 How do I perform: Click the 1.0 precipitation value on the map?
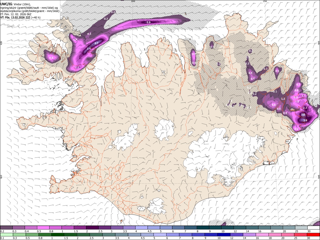point(297,102)
